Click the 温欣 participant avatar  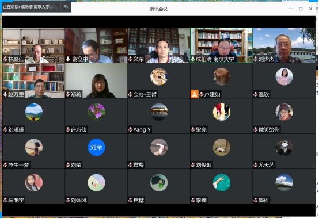click(284, 76)
